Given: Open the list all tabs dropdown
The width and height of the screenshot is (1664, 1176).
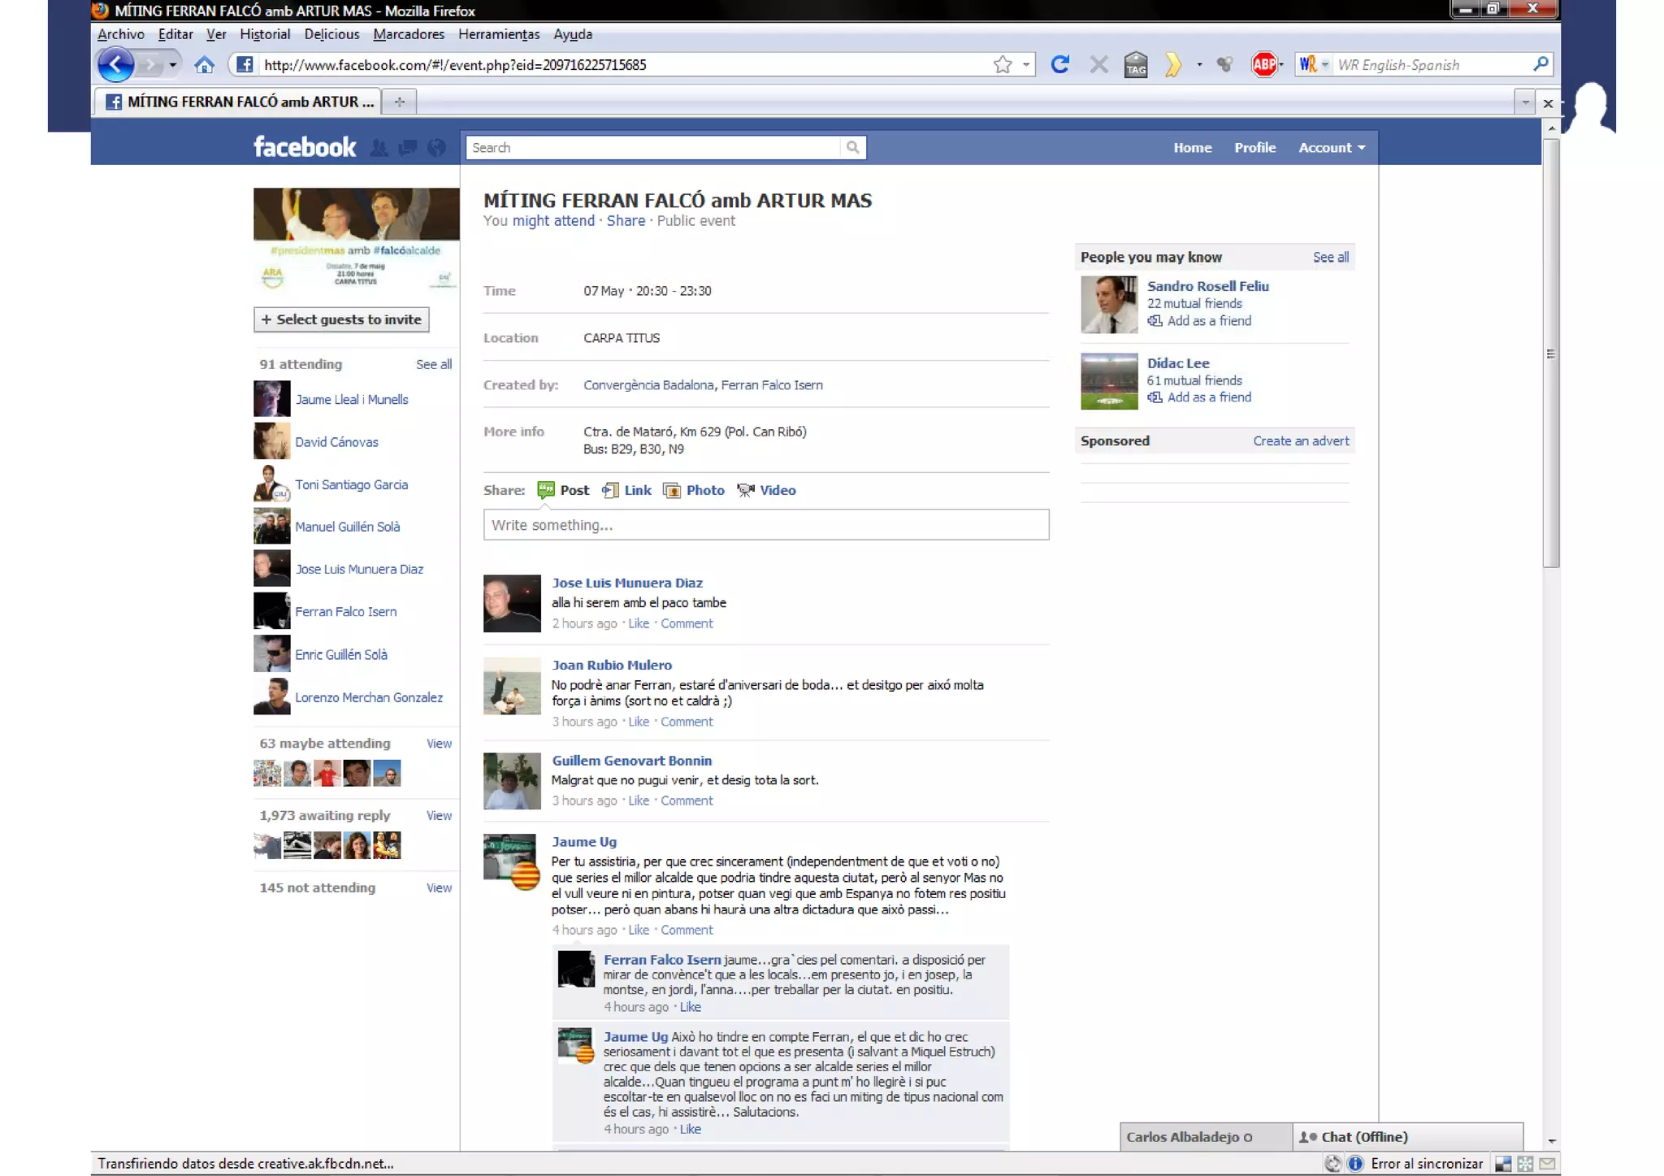Looking at the screenshot, I should [1525, 102].
